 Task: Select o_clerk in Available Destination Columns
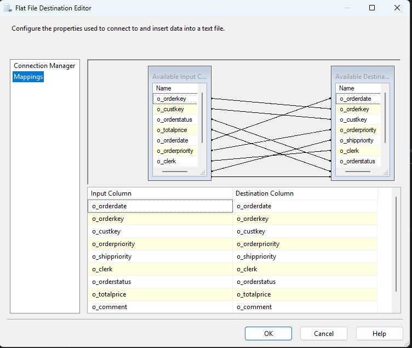(x=358, y=151)
